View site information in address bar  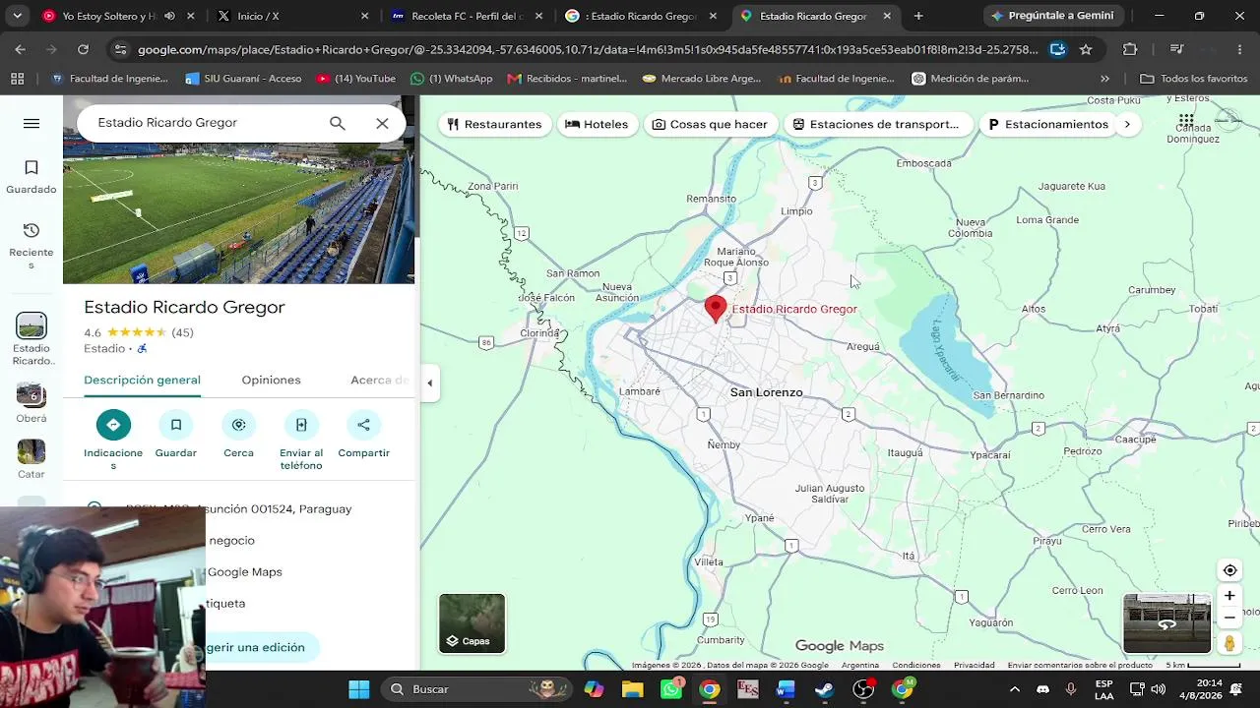(120, 49)
